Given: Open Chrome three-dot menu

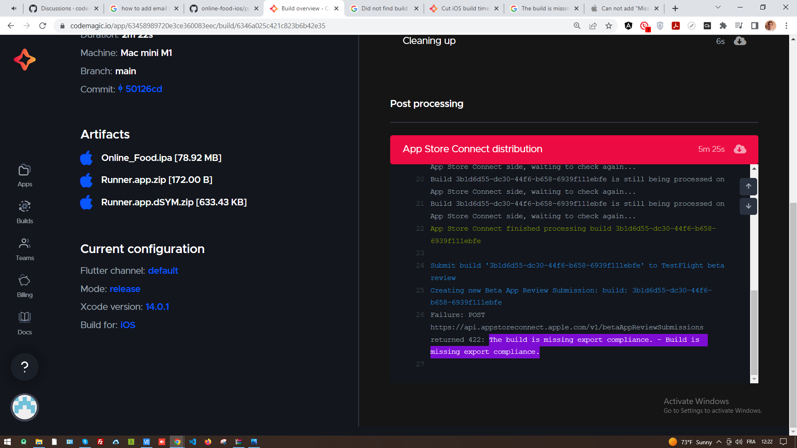Looking at the screenshot, I should 786,26.
